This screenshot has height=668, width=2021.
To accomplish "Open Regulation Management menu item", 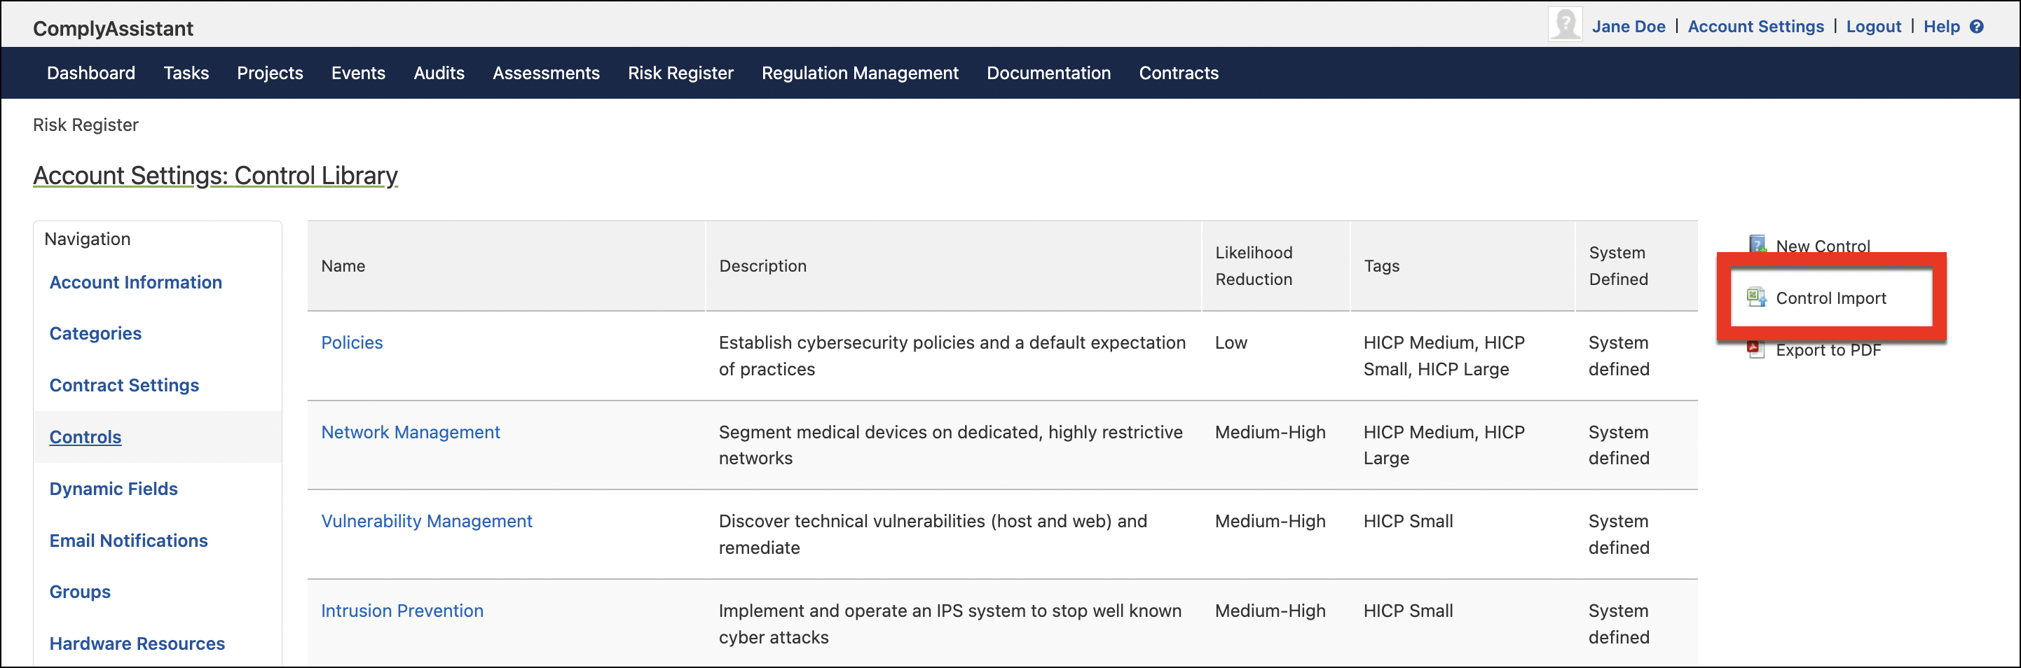I will (x=860, y=73).
